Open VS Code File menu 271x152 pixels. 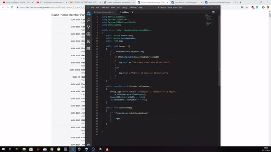(x=92, y=8)
